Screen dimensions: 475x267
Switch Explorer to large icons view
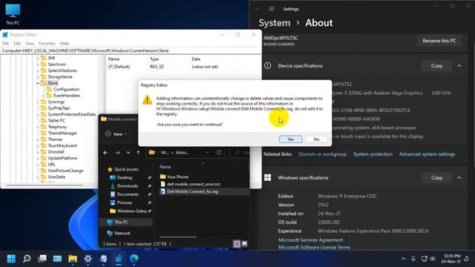coord(244,244)
